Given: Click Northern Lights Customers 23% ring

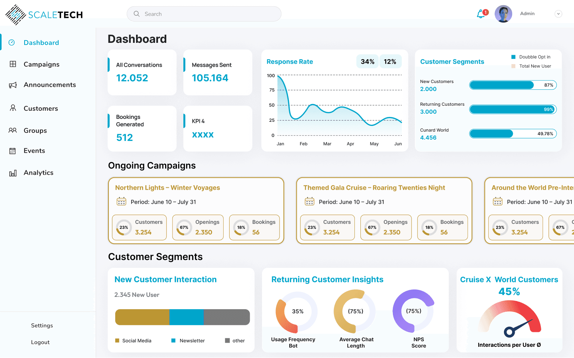Looking at the screenshot, I should tap(124, 228).
